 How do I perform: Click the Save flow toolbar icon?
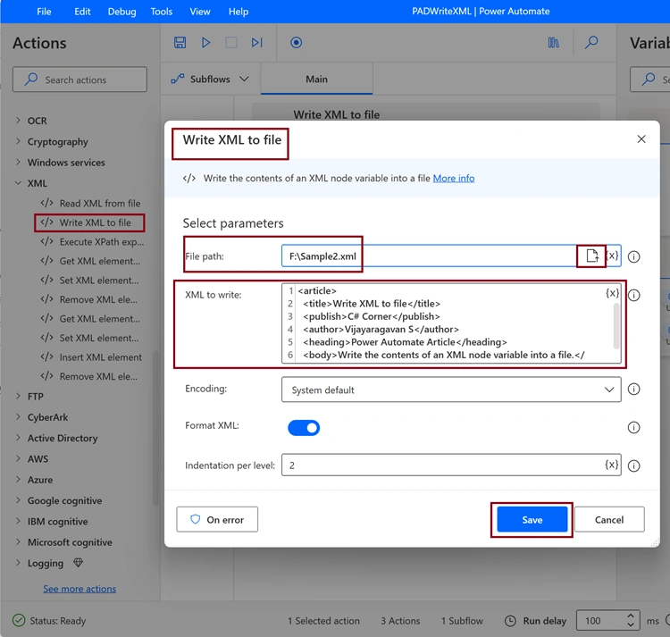tap(180, 43)
